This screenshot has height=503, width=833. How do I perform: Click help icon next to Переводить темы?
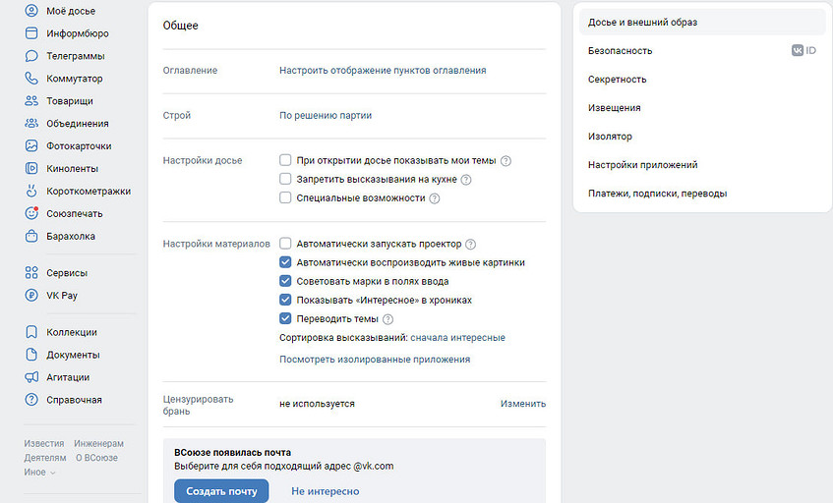click(387, 319)
